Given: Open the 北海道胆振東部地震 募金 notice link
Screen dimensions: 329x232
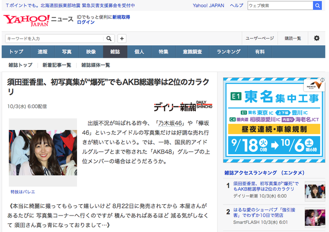Looking at the screenshot, I should (70, 6).
